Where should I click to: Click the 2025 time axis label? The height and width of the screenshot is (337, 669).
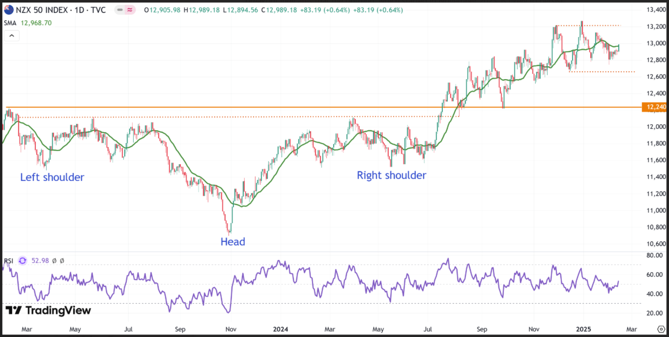click(x=583, y=329)
